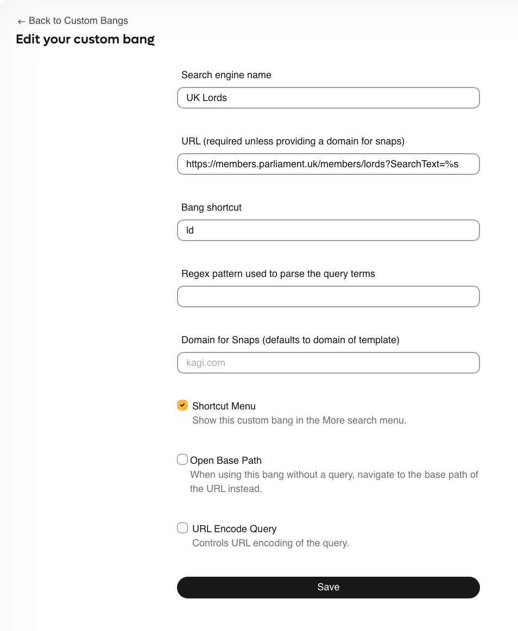Image resolution: width=518 pixels, height=631 pixels.
Task: Click the "Bang shortcut" label text
Action: (x=211, y=207)
